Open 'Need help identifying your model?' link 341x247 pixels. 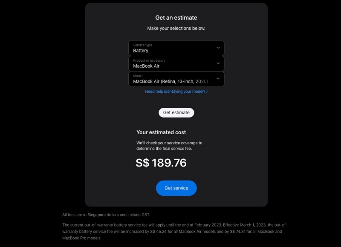click(175, 92)
